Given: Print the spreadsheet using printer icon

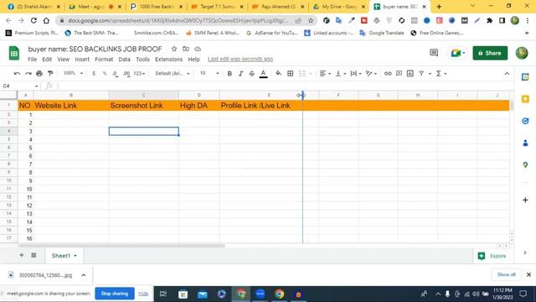Looking at the screenshot, I should point(39,73).
